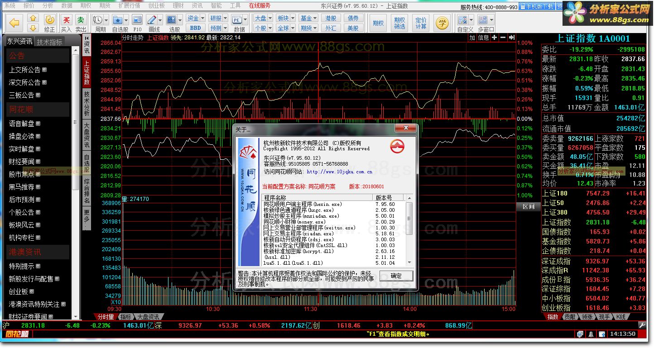Click the 定价计算 toolbar button

(x=421, y=23)
